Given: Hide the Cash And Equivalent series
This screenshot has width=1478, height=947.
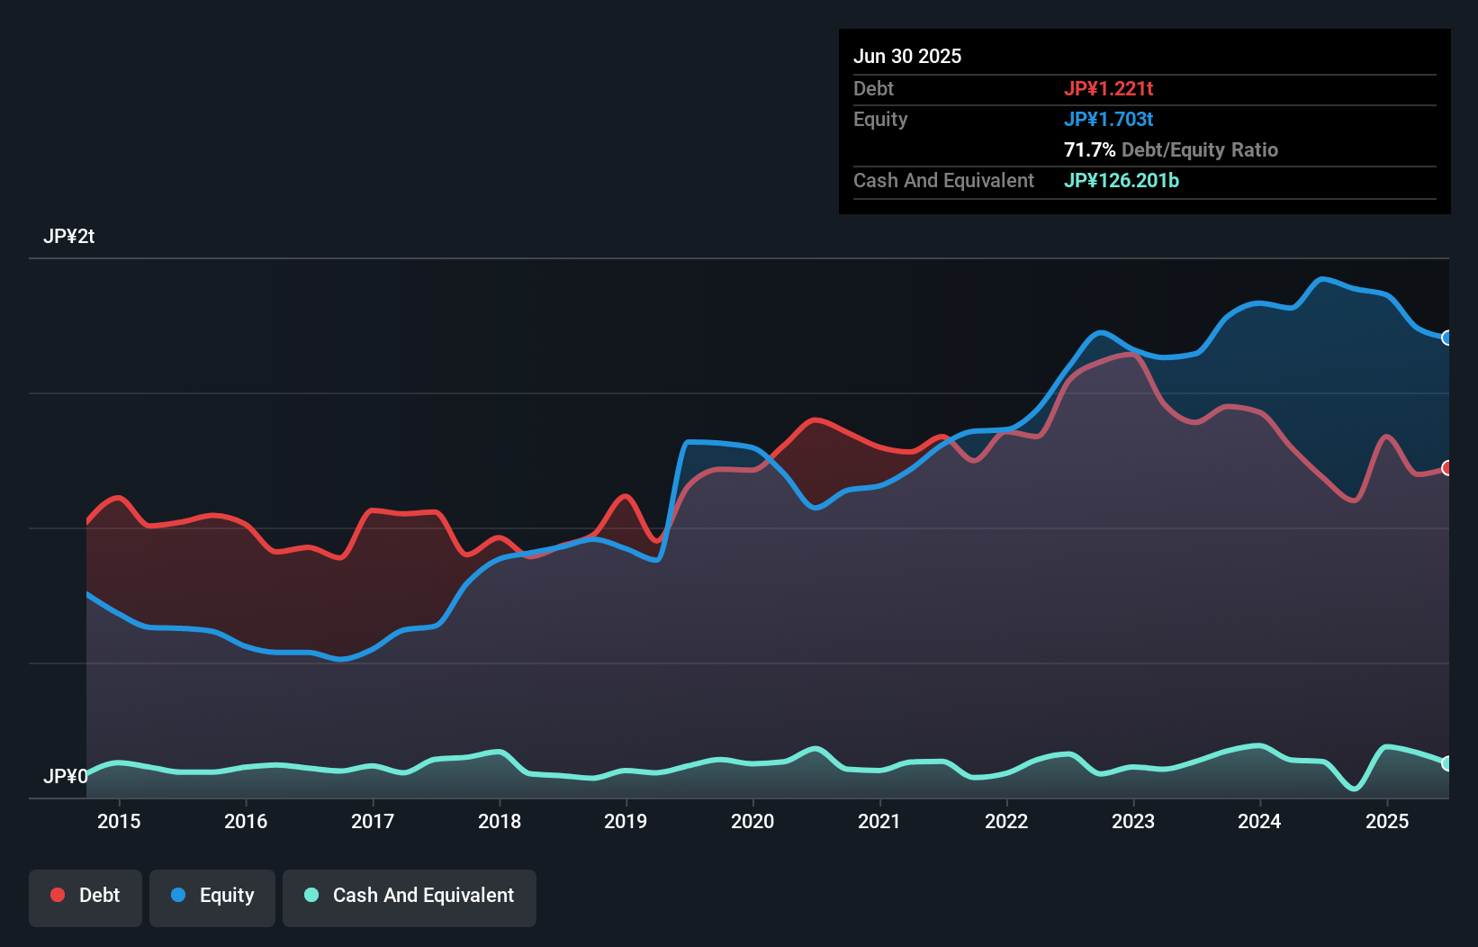Looking at the screenshot, I should 410,896.
